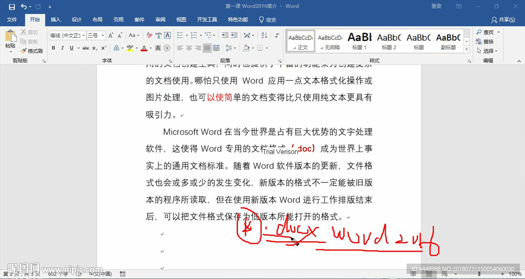525x279 pixels.
Task: Click the Format Painter (格式刷) button
Action: 31,51
